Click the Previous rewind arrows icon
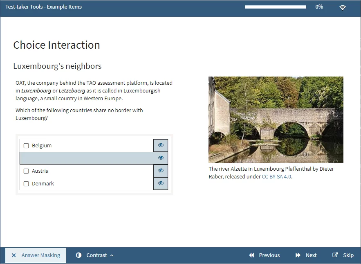Screen dimensions: 361x264 point(251,255)
